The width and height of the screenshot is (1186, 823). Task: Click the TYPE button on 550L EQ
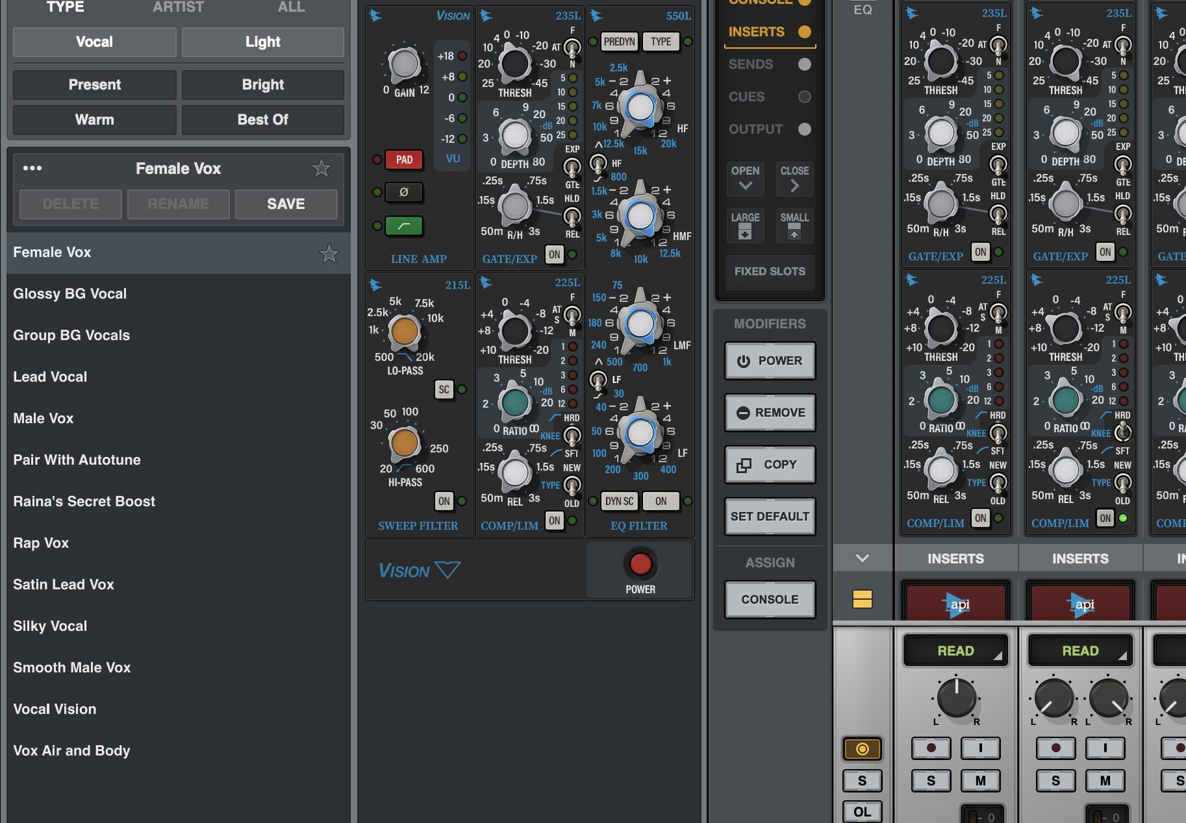[x=661, y=42]
